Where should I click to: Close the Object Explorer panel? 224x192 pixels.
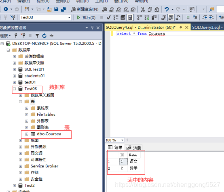(x=98, y=28)
